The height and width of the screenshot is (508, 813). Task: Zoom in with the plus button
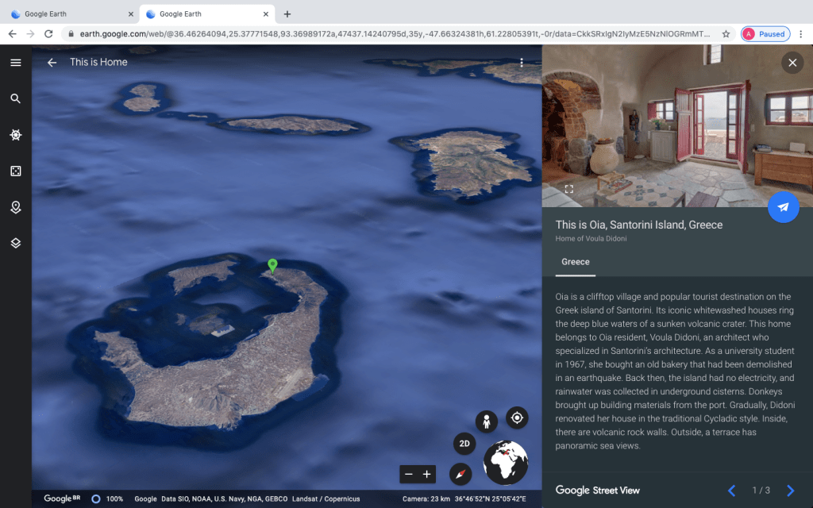click(427, 475)
